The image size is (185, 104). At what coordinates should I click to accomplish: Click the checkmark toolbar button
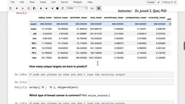(x=99, y=8)
